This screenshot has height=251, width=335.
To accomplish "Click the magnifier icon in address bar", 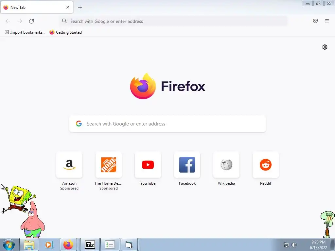I will [64, 21].
